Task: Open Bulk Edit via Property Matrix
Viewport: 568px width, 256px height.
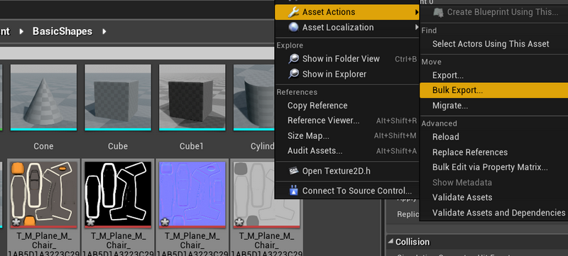Action: (493, 167)
